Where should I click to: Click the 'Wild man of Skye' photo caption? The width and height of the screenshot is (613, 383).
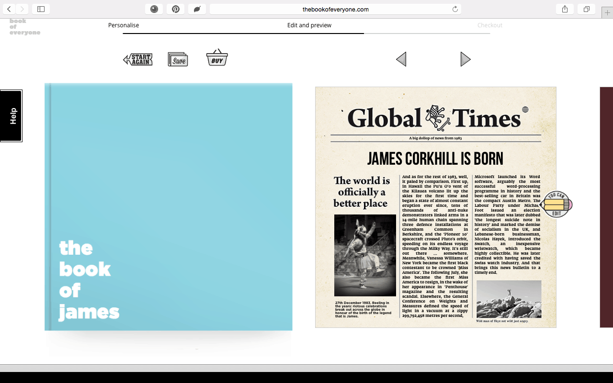tap(502, 321)
